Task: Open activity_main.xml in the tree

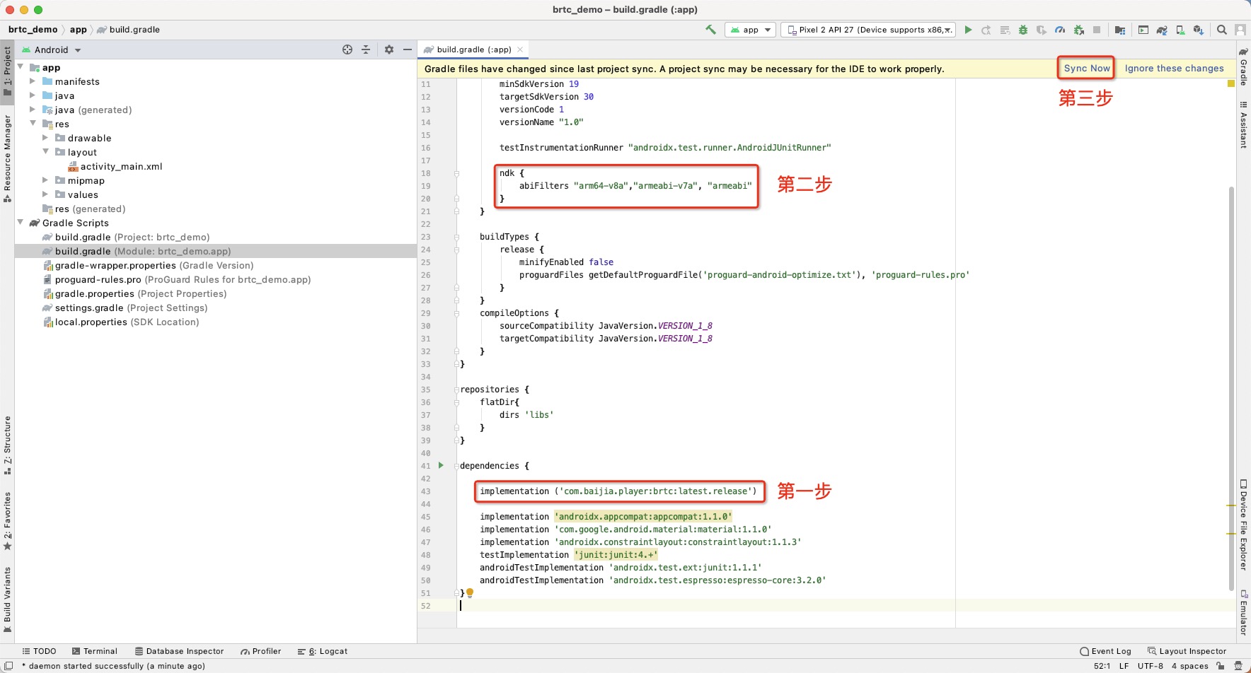Action: [115, 166]
